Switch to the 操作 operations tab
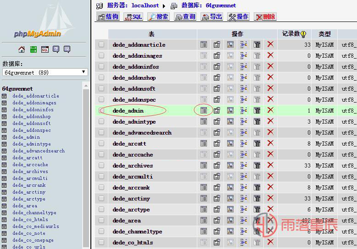The image size is (357, 249). point(238,17)
